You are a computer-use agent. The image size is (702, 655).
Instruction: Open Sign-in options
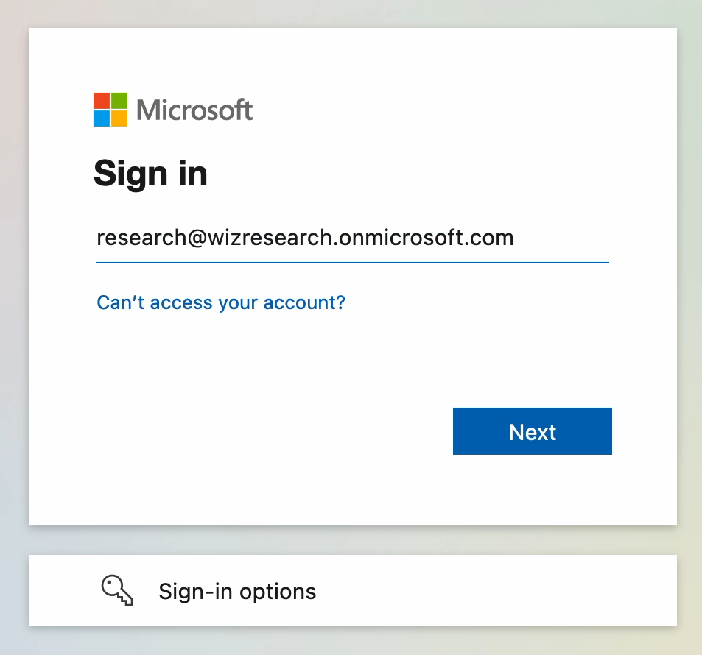(x=353, y=590)
